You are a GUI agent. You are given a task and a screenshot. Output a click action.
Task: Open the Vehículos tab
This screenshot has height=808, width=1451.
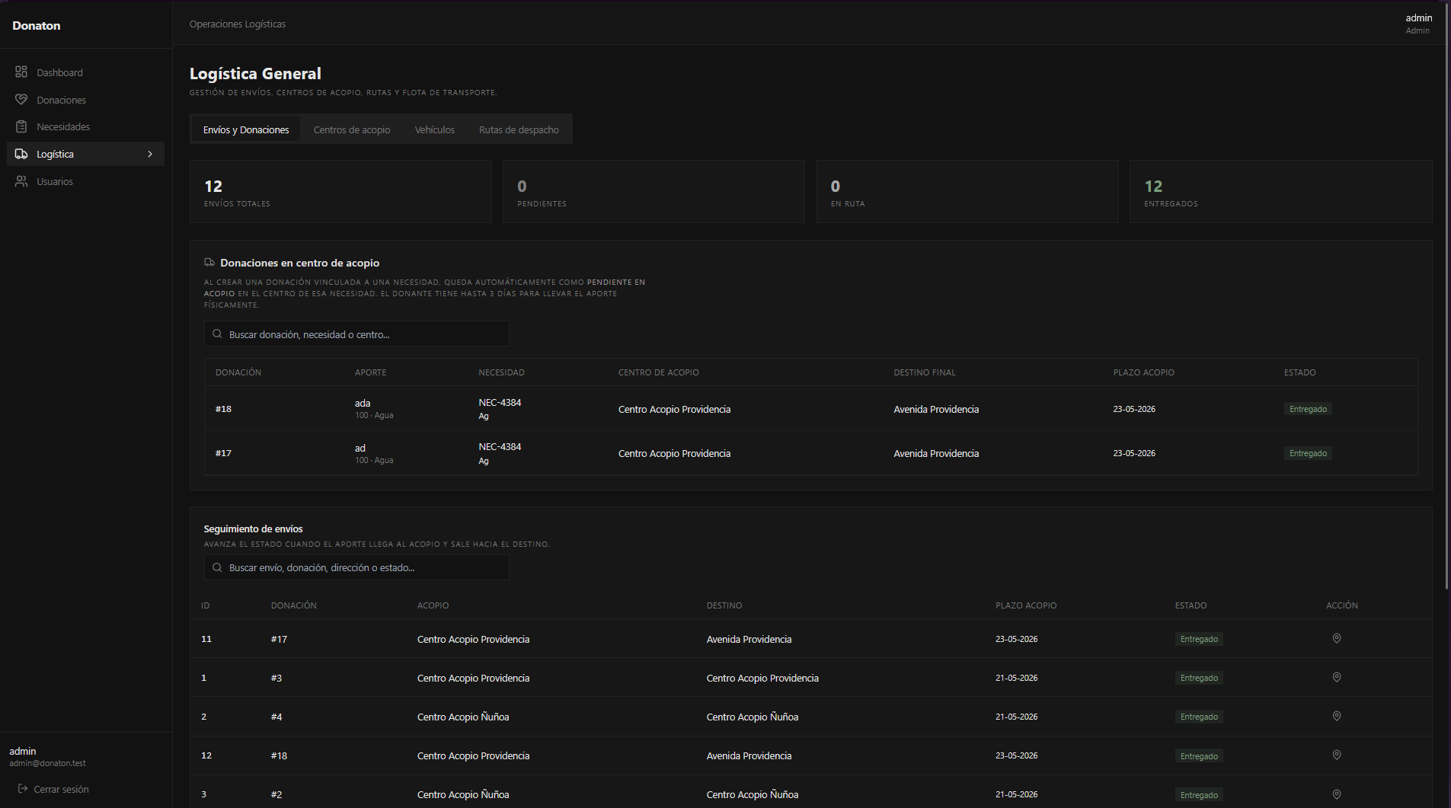point(435,129)
